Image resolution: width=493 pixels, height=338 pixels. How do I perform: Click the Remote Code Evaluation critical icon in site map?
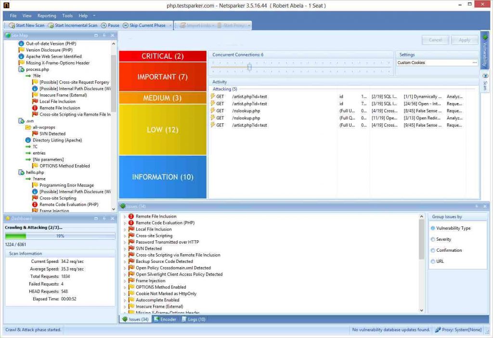pyautogui.click(x=35, y=204)
